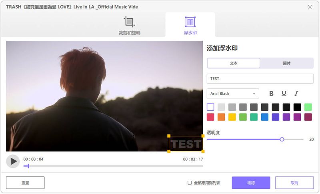Screen dimensions: 320x194
Task: Pick the grass green swatch in second row
Action: click(243, 117)
